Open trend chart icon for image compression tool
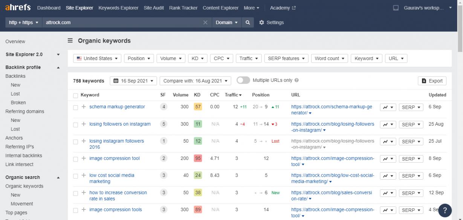Screen dimensions: 463x220 point(388,159)
